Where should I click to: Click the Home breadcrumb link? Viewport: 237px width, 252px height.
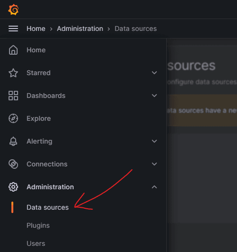pyautogui.click(x=36, y=29)
